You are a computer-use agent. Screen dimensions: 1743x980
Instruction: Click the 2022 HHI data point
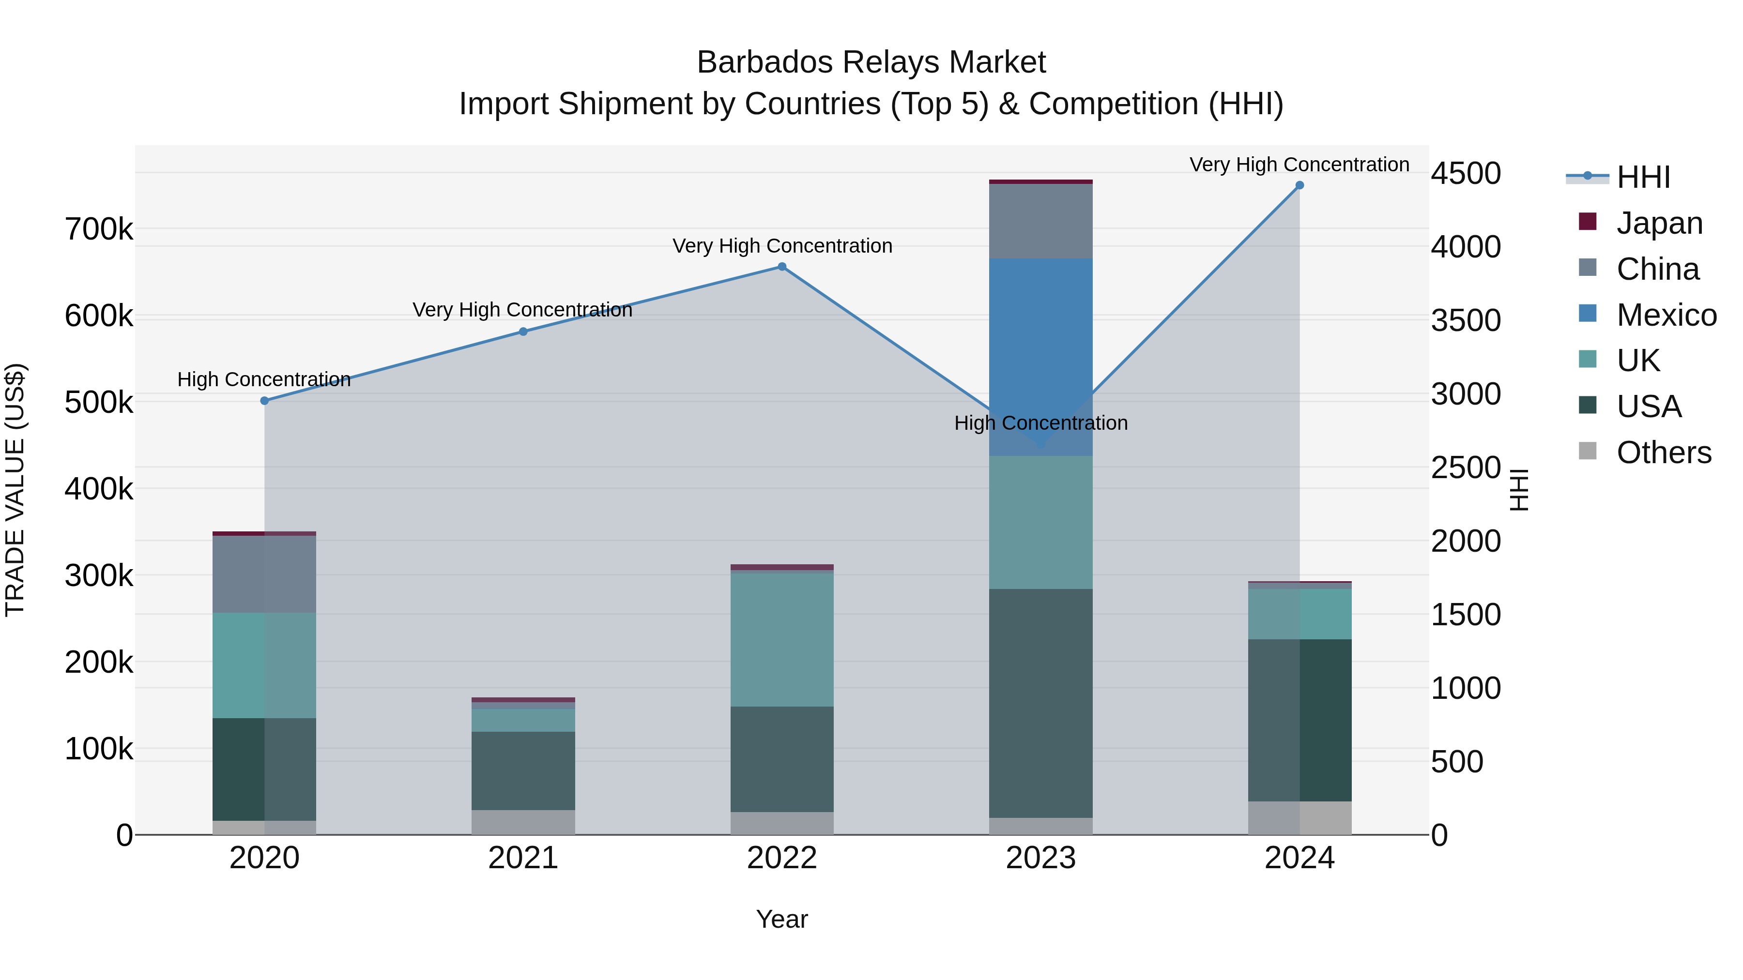[782, 267]
